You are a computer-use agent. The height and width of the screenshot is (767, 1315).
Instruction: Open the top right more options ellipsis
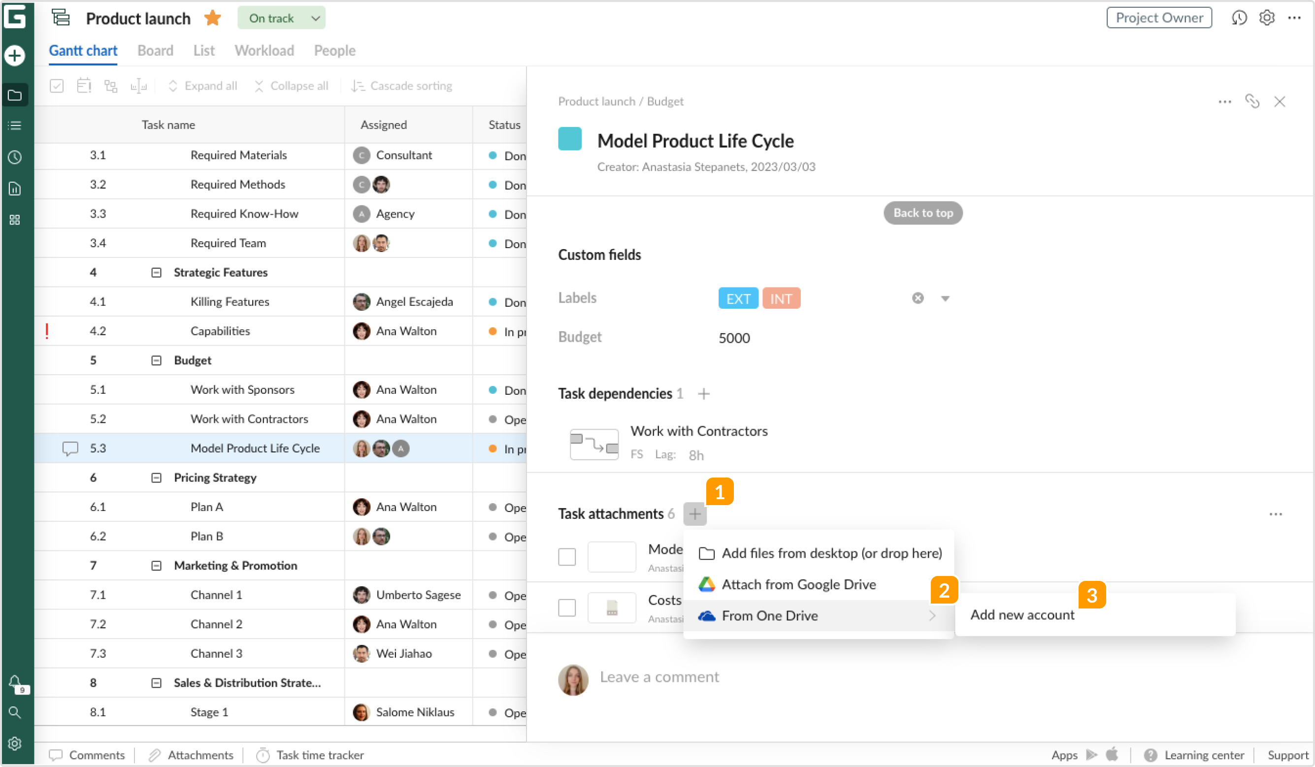tap(1294, 18)
